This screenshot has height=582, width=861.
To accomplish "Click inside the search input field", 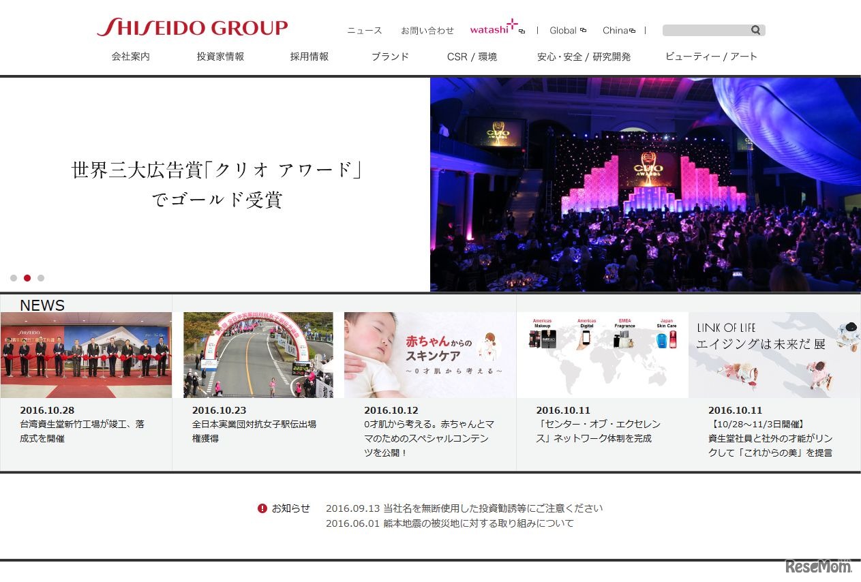I will click(706, 29).
